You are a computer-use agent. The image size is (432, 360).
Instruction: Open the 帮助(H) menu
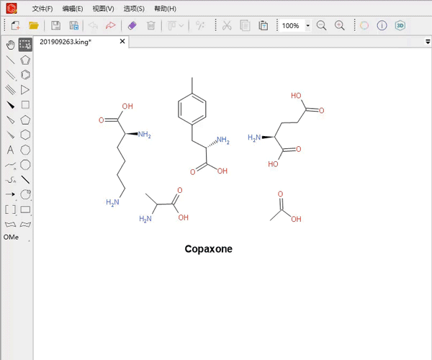click(x=165, y=9)
